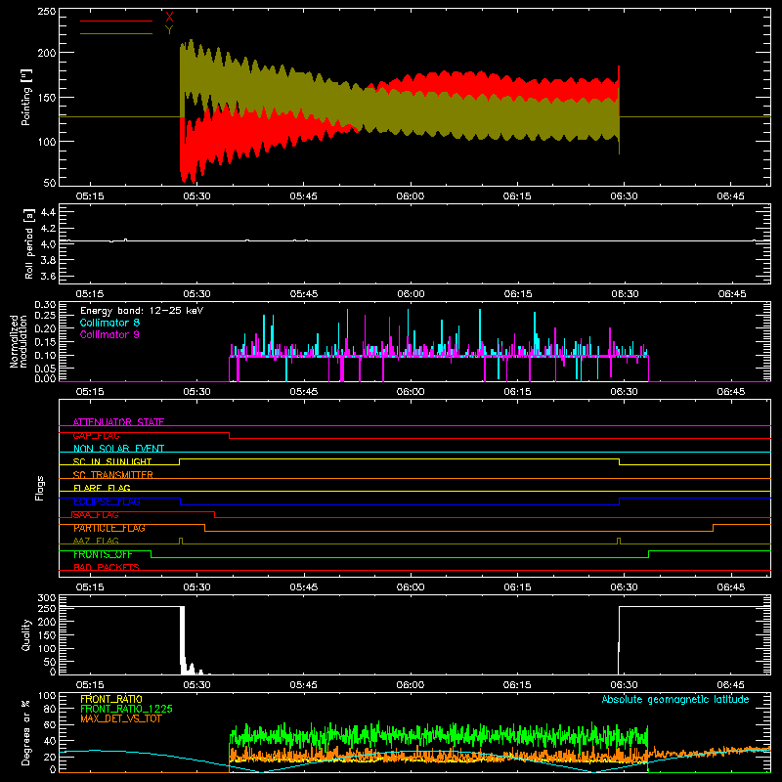Click the BAD_PACKETS flag label
This screenshot has width=782, height=782.
tap(107, 567)
